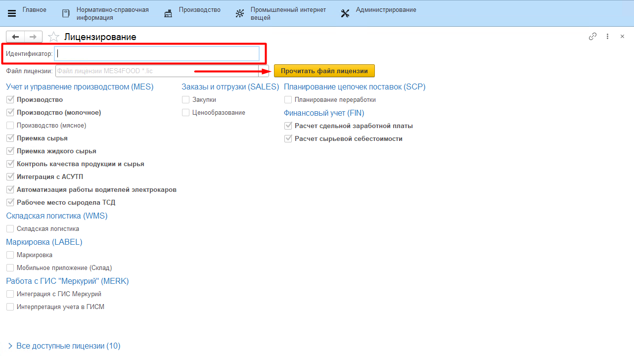Click the chain link icon
The image size is (634, 356).
point(592,37)
